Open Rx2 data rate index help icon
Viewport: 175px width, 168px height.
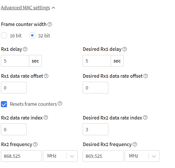(46, 117)
